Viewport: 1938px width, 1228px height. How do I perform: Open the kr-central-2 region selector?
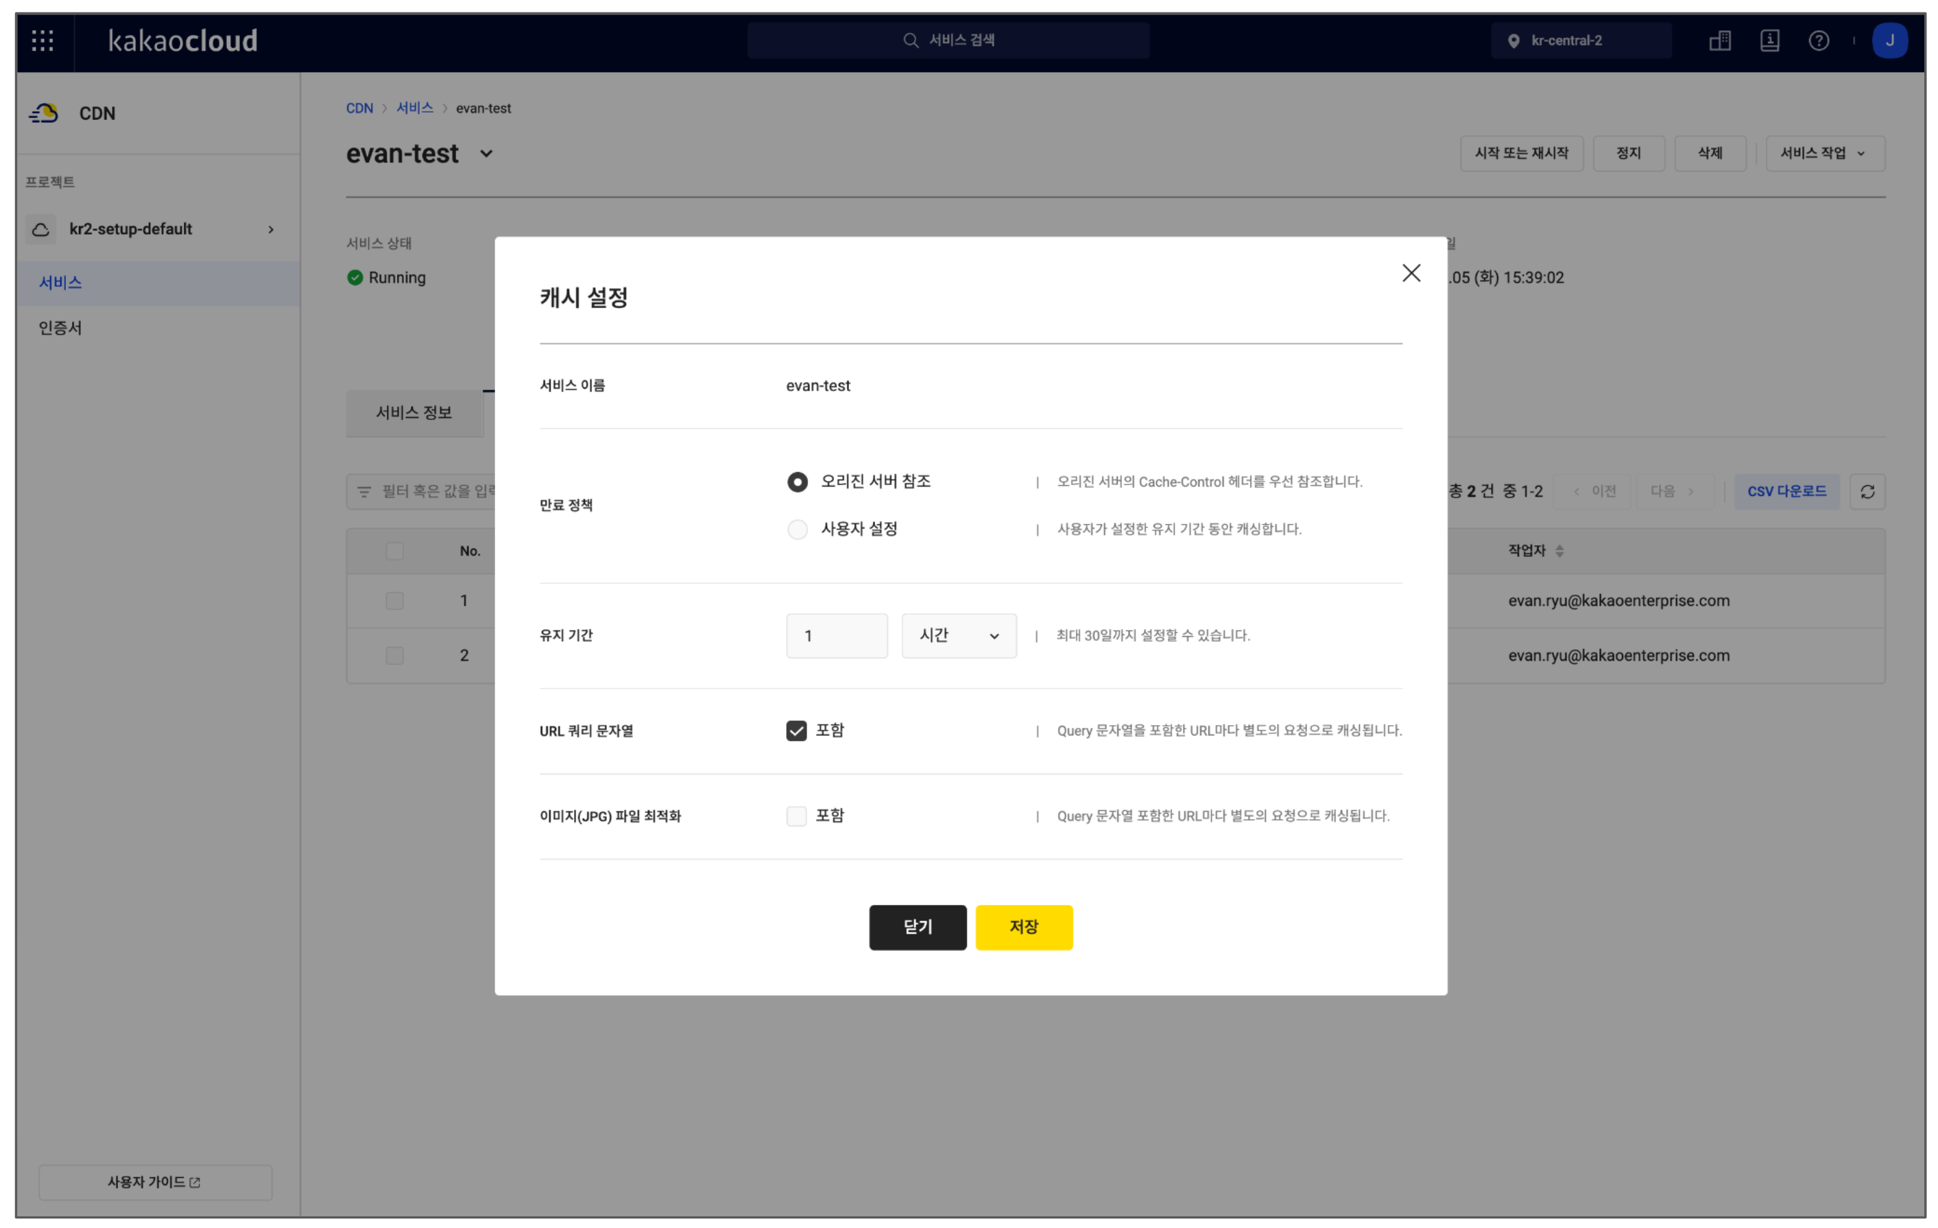tap(1580, 40)
